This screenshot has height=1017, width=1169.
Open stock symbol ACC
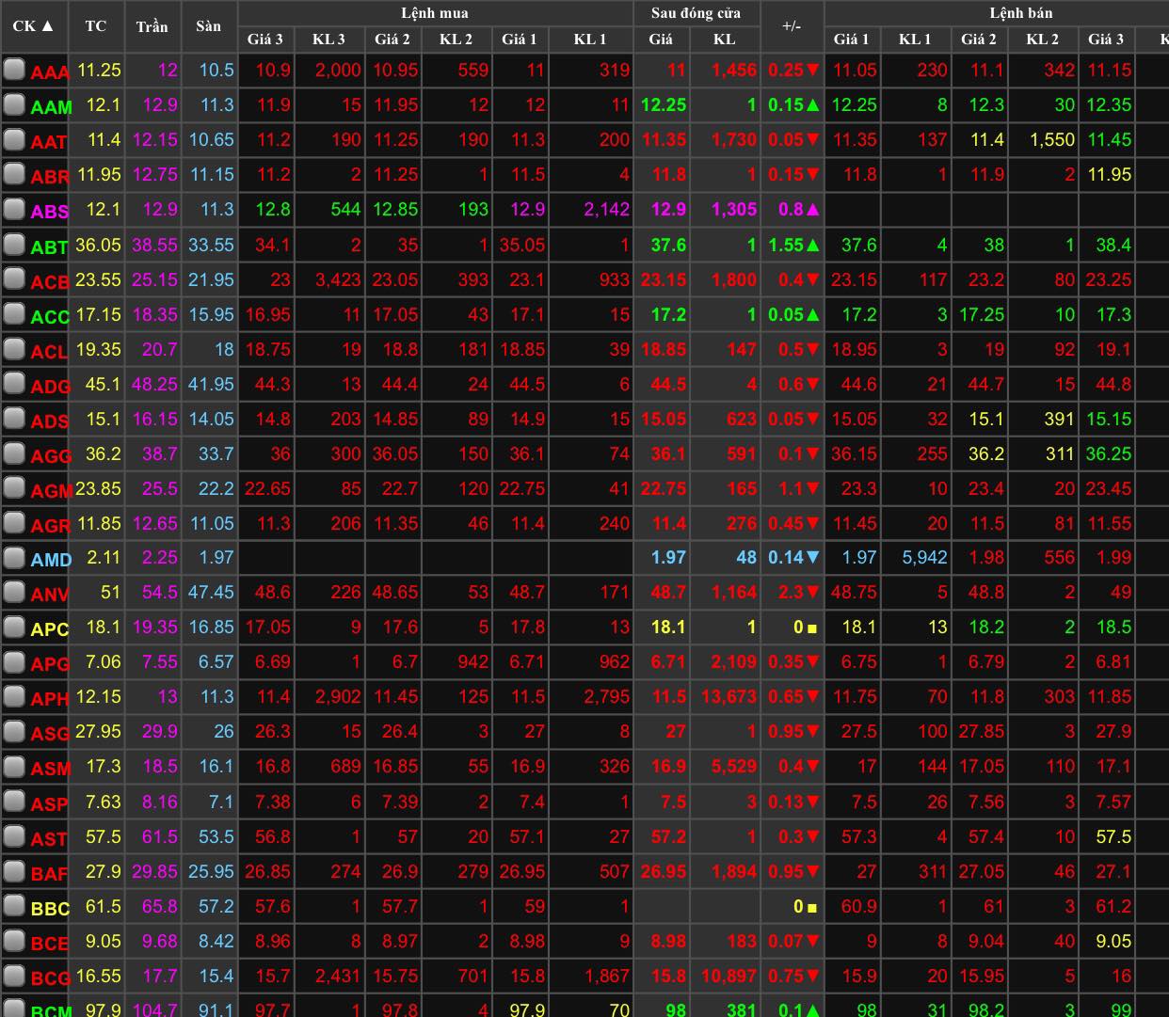click(x=50, y=316)
